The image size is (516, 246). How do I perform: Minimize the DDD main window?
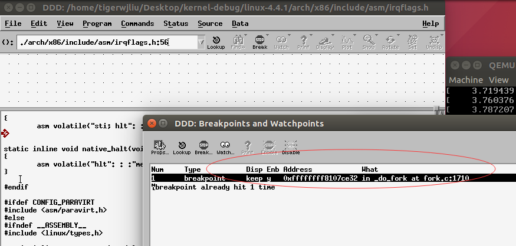pos(20,7)
